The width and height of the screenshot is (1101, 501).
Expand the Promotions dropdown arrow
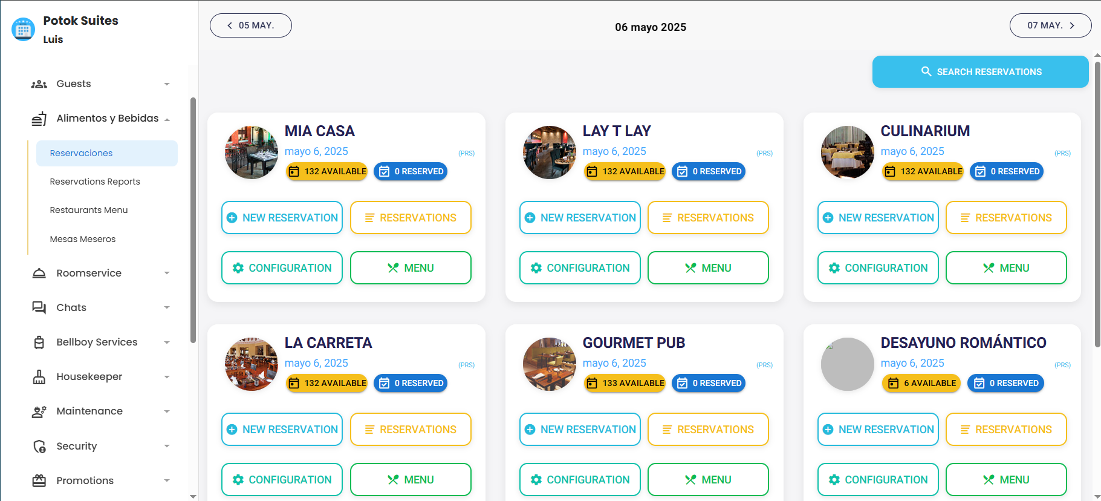(x=167, y=481)
